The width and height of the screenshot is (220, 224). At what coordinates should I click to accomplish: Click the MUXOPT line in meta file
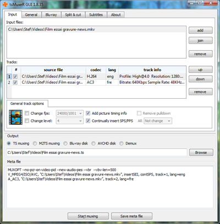(62, 170)
